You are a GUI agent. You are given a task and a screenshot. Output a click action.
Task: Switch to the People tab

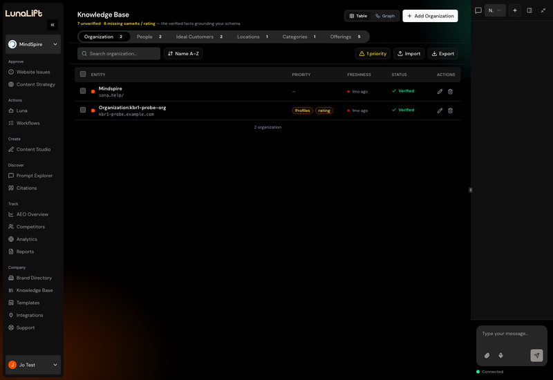(149, 37)
